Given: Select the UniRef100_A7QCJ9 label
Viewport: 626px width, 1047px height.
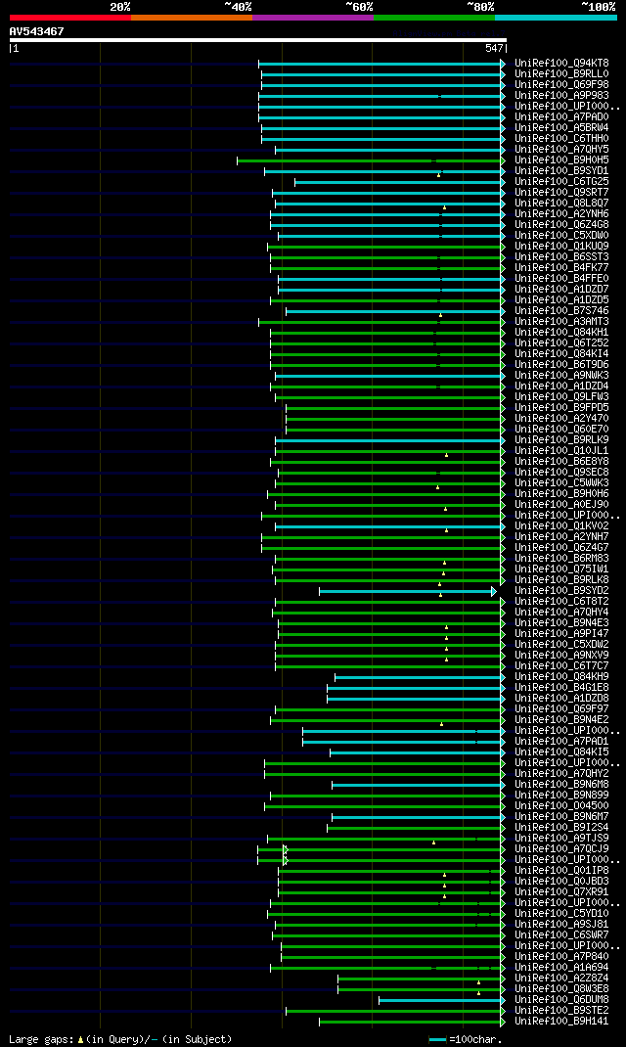Looking at the screenshot, I should pyautogui.click(x=561, y=849).
